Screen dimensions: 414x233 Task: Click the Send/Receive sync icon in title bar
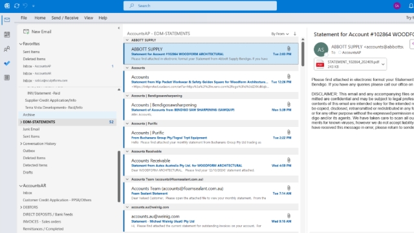click(x=17, y=6)
